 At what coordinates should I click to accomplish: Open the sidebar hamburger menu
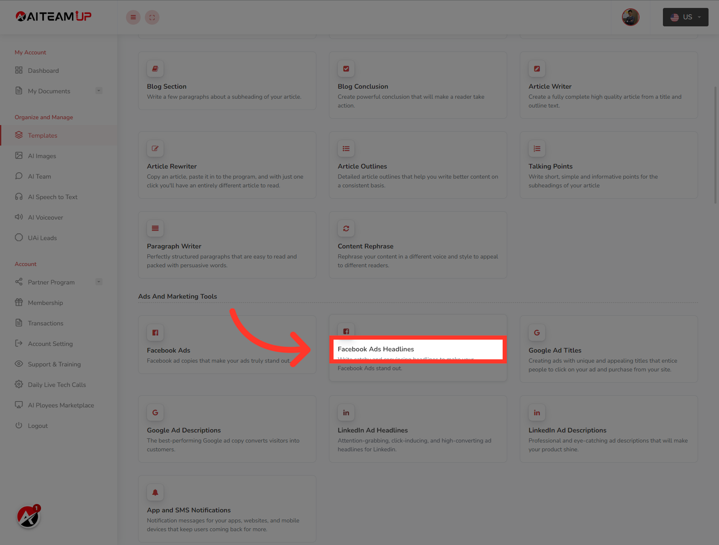point(133,17)
